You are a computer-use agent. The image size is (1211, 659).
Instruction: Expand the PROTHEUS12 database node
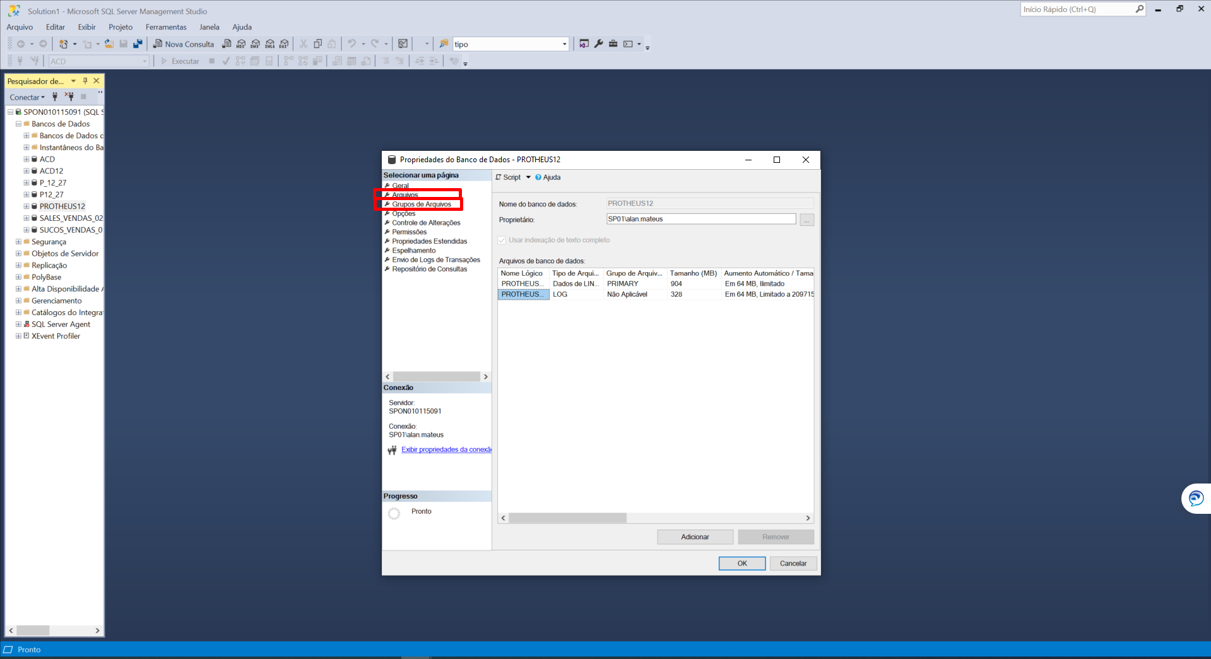27,206
